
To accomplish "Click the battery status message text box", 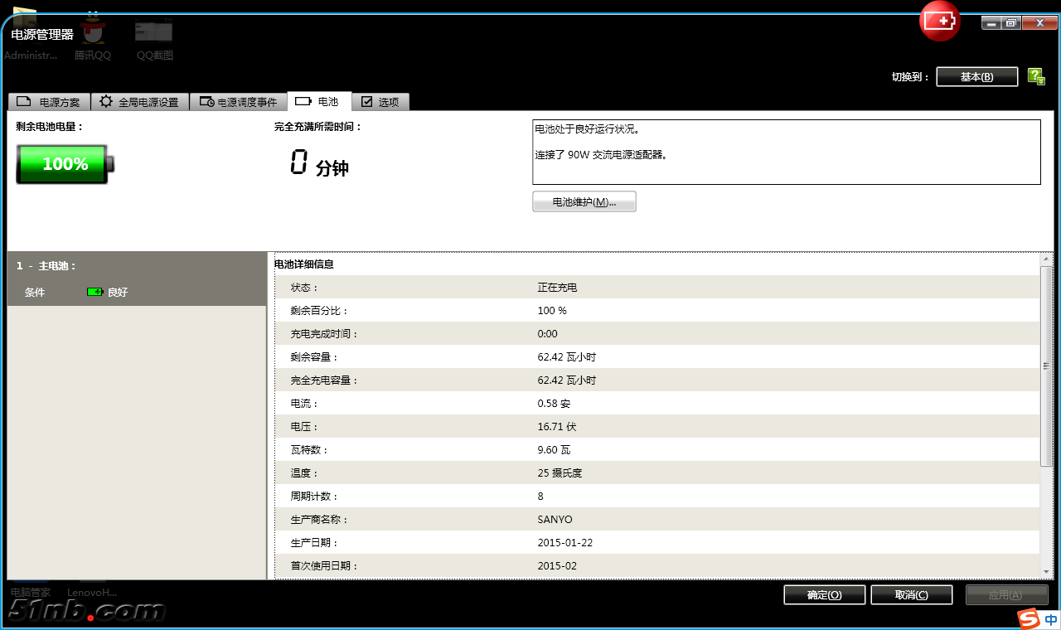I will [785, 152].
